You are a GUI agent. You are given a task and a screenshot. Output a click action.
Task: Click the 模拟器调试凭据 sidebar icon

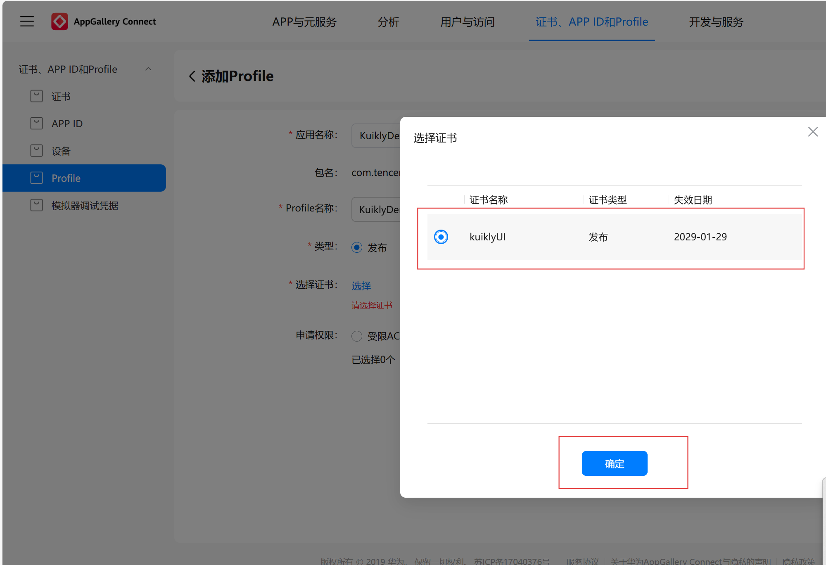36,205
